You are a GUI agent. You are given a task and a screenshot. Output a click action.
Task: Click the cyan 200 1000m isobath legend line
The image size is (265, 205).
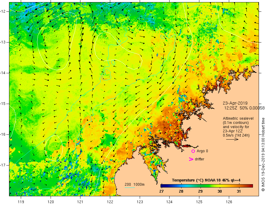tap(130, 188)
